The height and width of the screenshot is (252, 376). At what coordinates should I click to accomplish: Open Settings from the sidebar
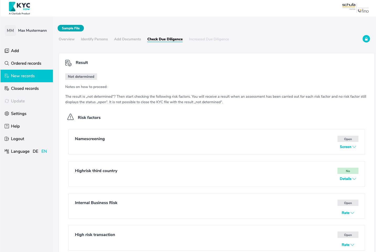pos(27,113)
